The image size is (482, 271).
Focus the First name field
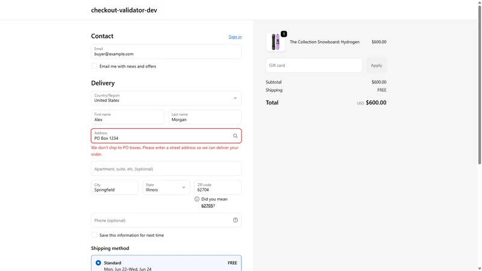[x=127, y=117]
